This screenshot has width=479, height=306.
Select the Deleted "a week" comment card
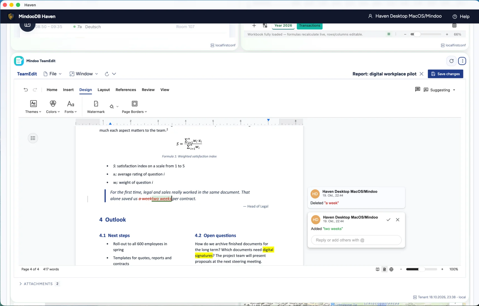356,198
